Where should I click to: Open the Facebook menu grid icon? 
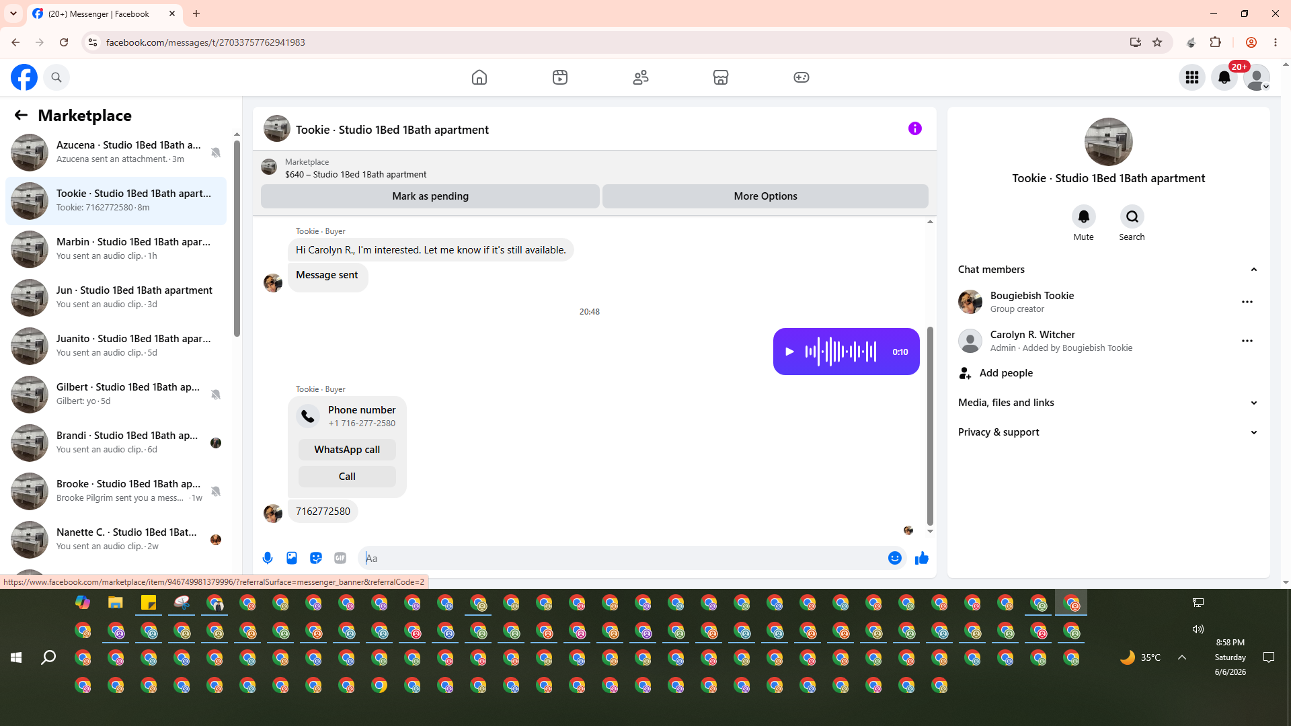click(1192, 77)
